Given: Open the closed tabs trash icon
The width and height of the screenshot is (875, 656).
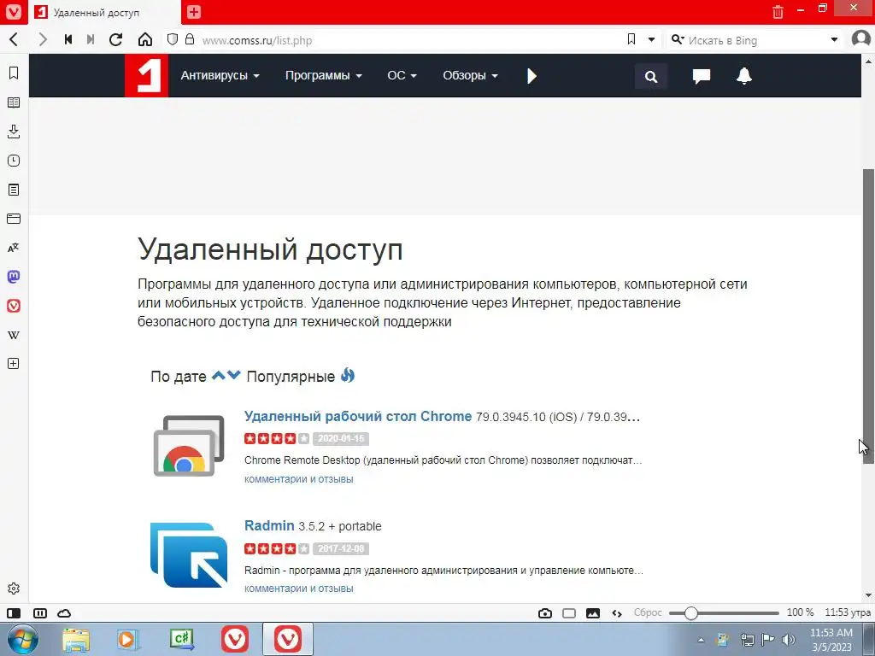Looking at the screenshot, I should click(x=778, y=12).
